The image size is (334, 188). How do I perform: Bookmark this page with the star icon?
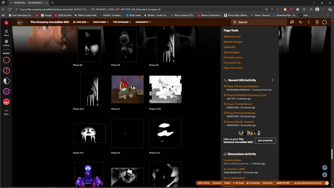[x=277, y=9]
